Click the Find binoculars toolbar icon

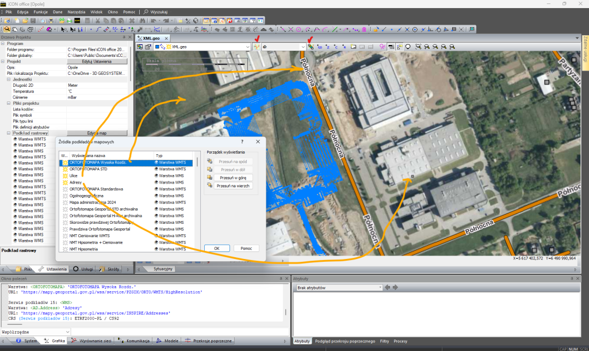point(142,21)
